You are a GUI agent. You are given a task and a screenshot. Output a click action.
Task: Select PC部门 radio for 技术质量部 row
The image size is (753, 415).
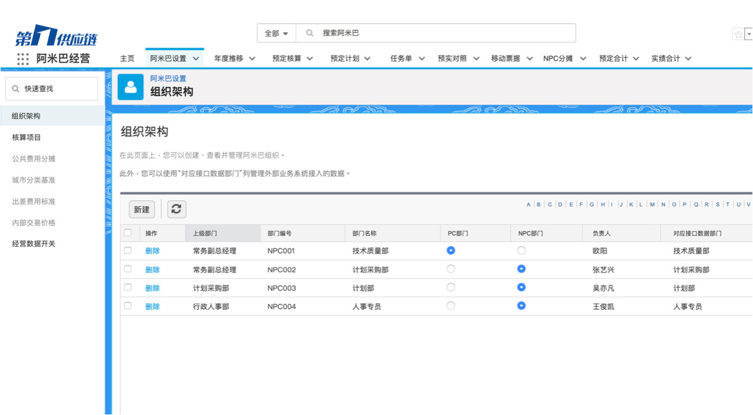click(451, 251)
